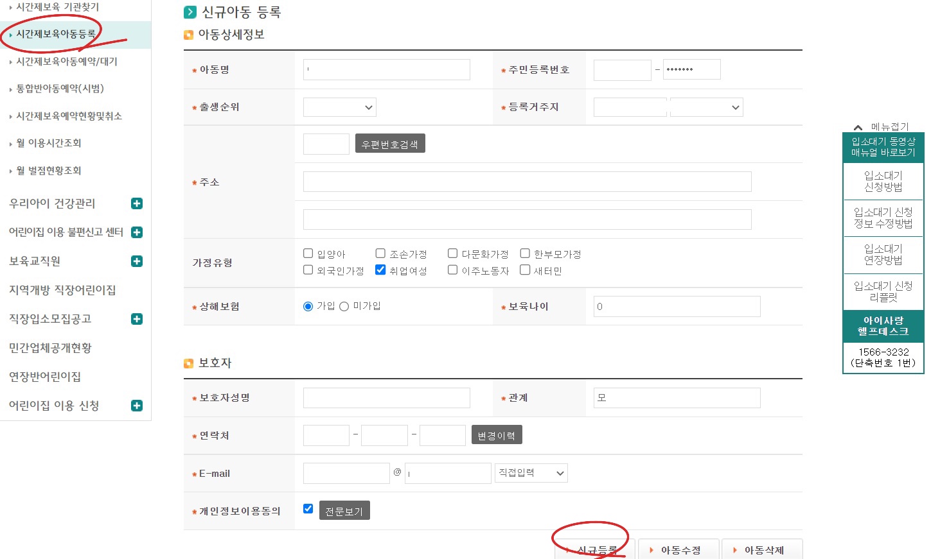Open the 직접입력 email domain dropdown
The height and width of the screenshot is (559, 940).
pos(531,472)
